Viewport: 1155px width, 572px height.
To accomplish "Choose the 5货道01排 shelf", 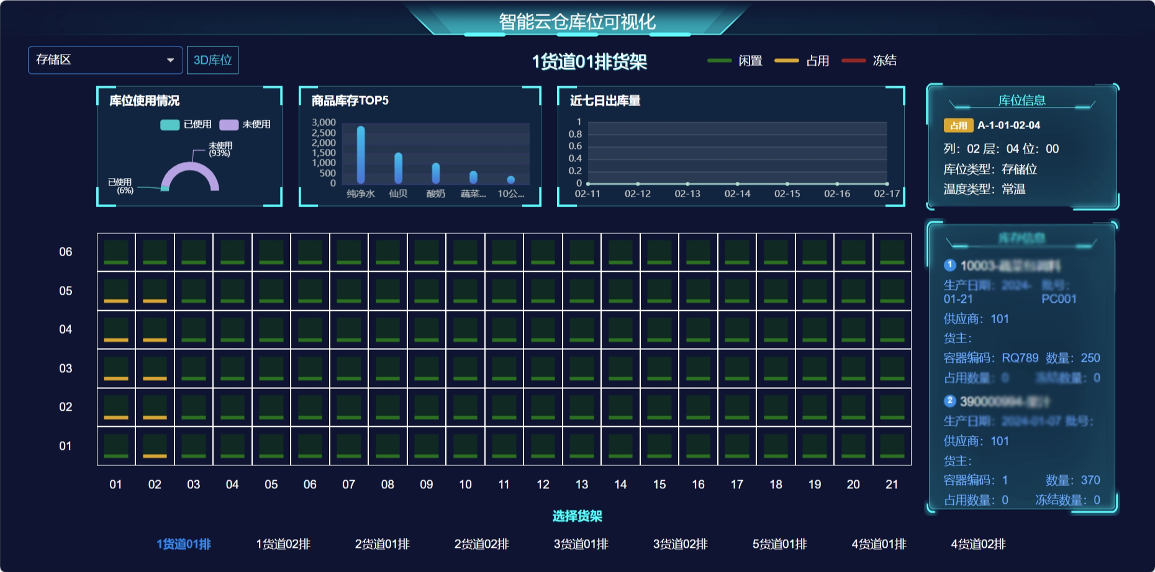I will [780, 544].
